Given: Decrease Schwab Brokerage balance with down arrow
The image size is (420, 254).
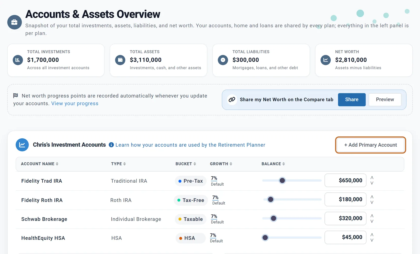Looking at the screenshot, I should [x=372, y=221].
